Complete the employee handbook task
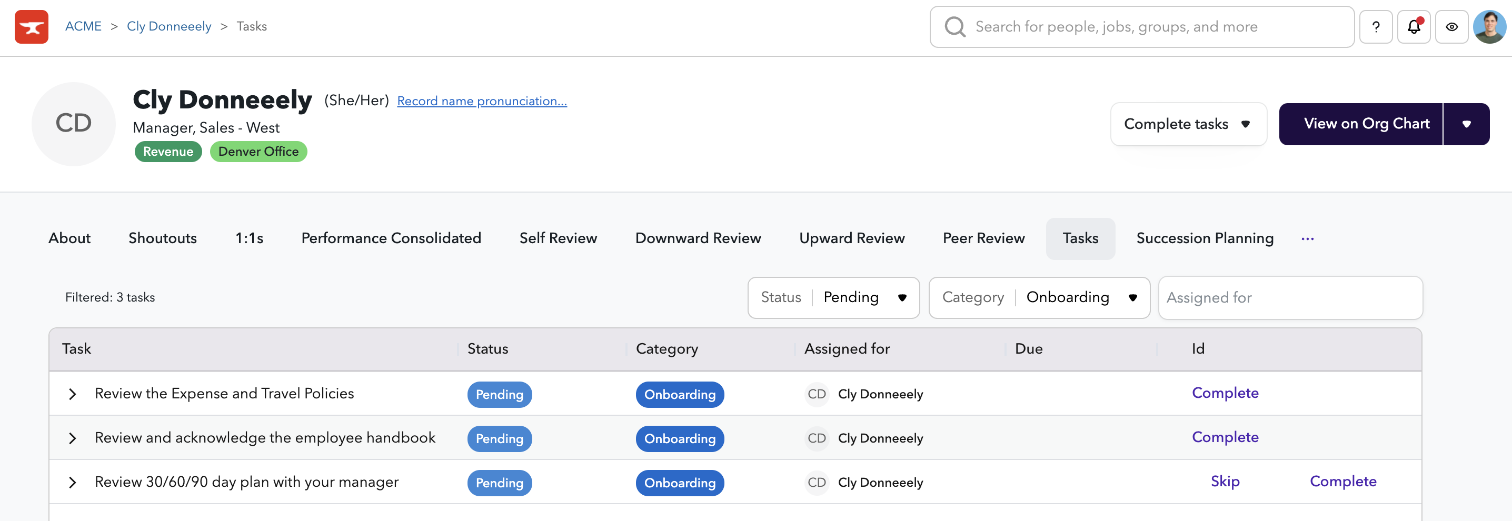The width and height of the screenshot is (1512, 521). pyautogui.click(x=1225, y=437)
